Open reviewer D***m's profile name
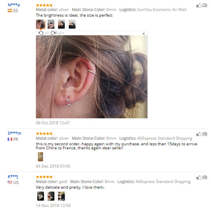Image resolution: width=211 pixels, height=211 pixels. (x=15, y=133)
